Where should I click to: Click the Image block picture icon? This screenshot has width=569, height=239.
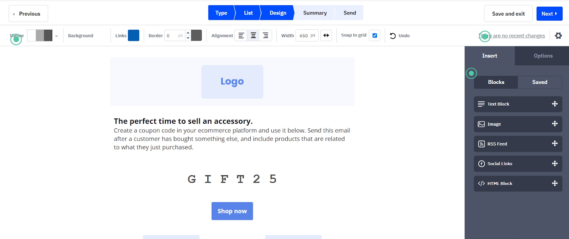click(481, 124)
